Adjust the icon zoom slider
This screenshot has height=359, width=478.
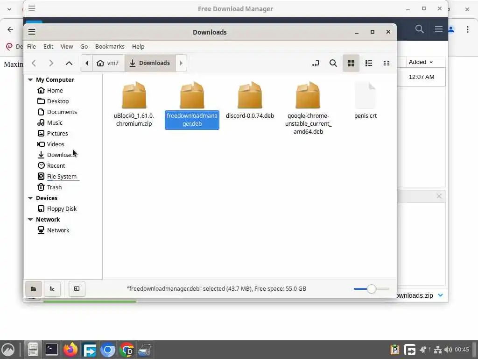(x=371, y=289)
